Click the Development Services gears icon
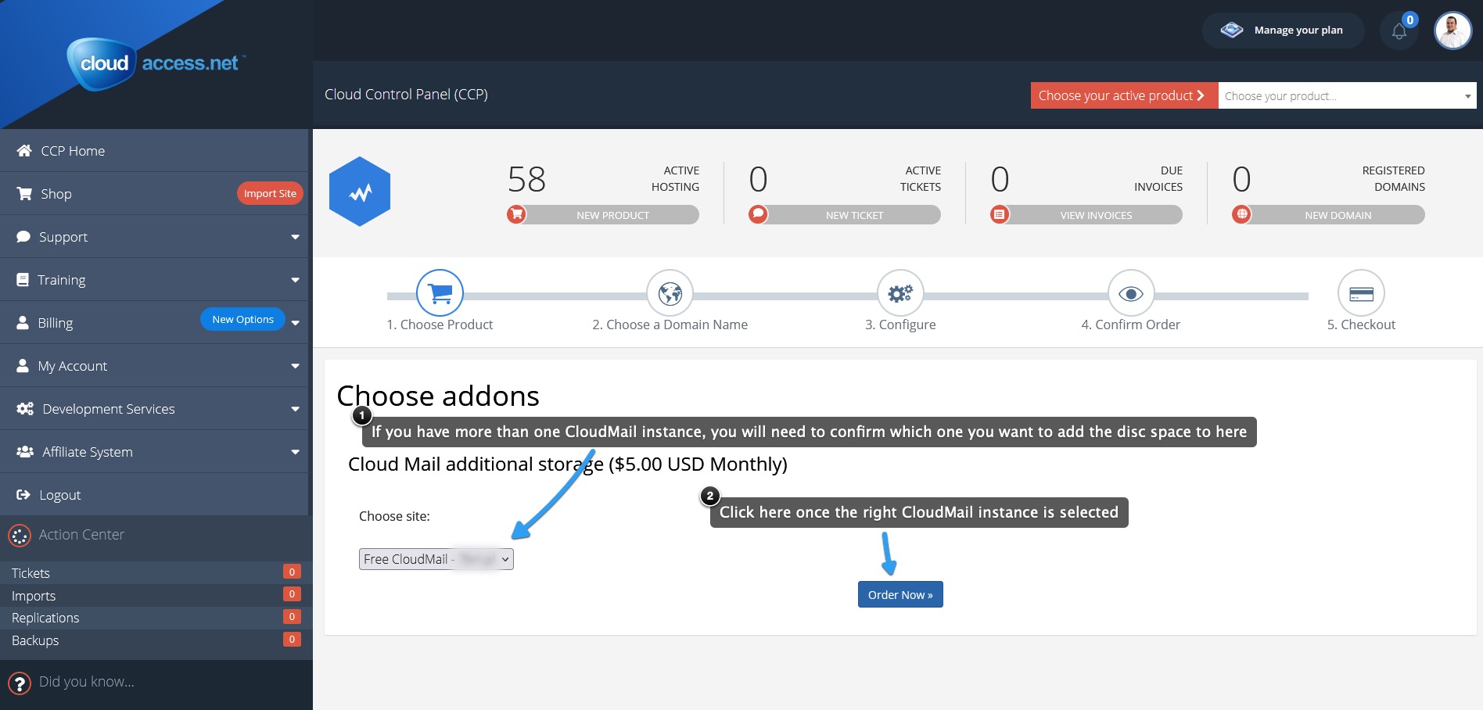1483x710 pixels. [x=25, y=408]
